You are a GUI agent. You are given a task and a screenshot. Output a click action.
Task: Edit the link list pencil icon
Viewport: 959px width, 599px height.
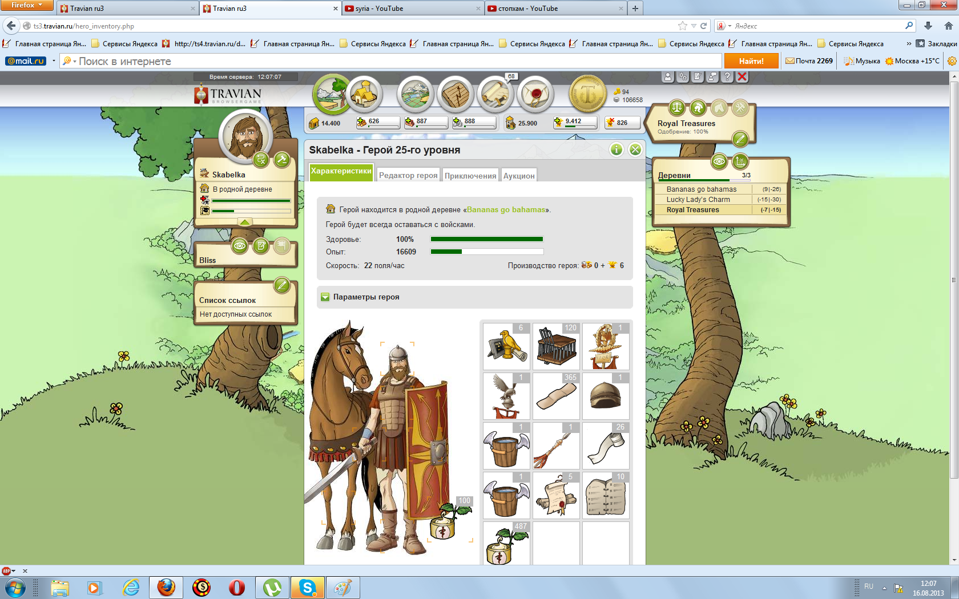[x=281, y=285]
